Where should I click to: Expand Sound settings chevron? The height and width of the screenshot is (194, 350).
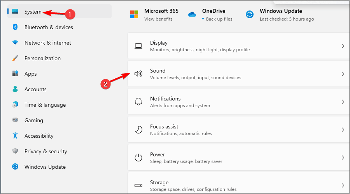coord(343,74)
